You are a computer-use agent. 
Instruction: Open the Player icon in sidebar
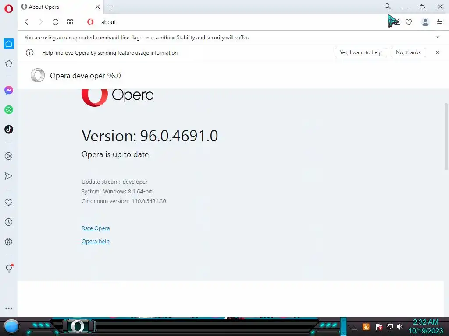[9, 156]
